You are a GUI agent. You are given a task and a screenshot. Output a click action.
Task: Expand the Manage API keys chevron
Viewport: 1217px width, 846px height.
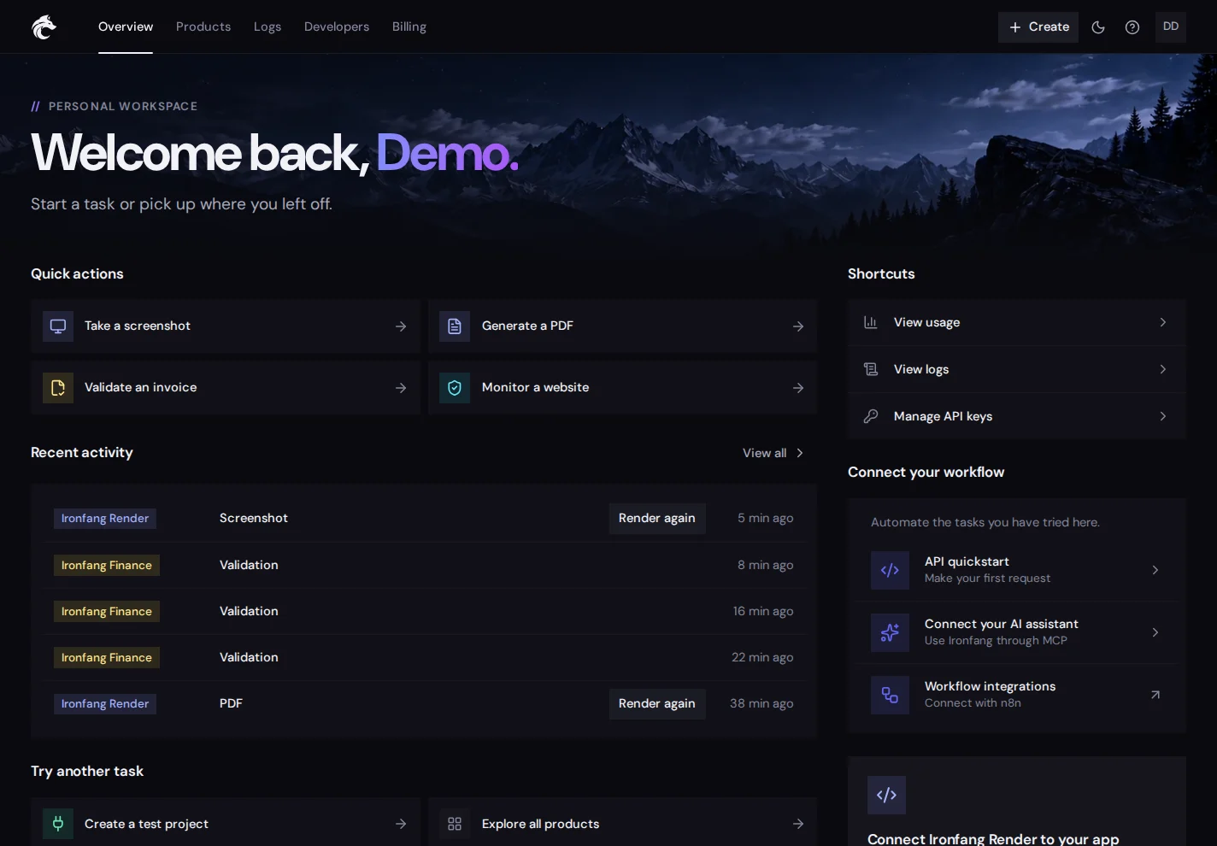[1163, 416]
